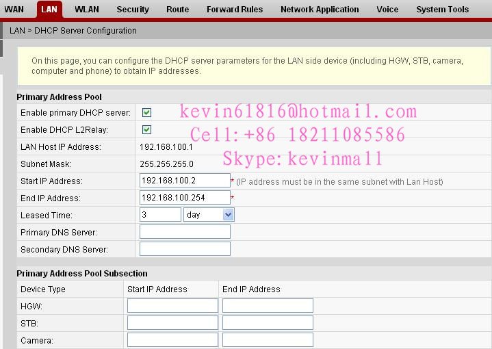Image resolution: width=492 pixels, height=349 pixels.
Task: Click the Camera Start IP Address field
Action: point(172,340)
